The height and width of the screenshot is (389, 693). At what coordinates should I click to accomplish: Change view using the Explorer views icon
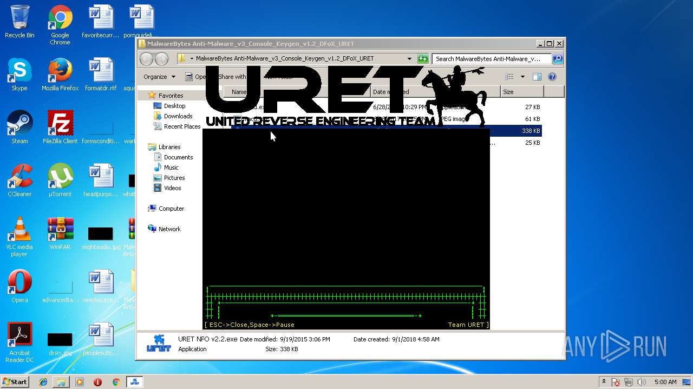click(509, 77)
